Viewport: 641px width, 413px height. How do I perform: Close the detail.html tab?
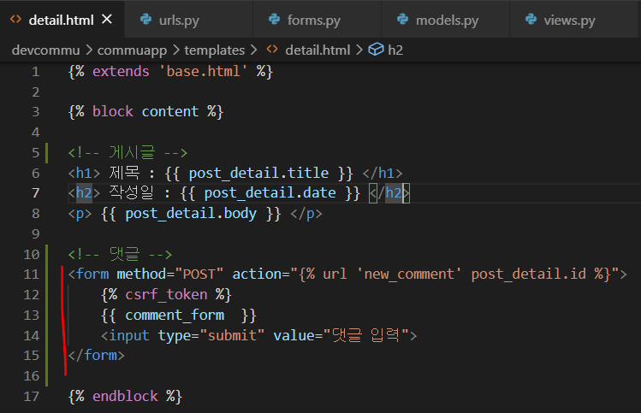(x=107, y=19)
